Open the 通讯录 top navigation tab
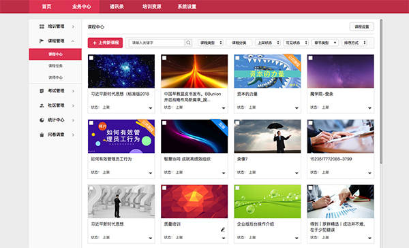The image size is (409, 248). tap(117, 7)
